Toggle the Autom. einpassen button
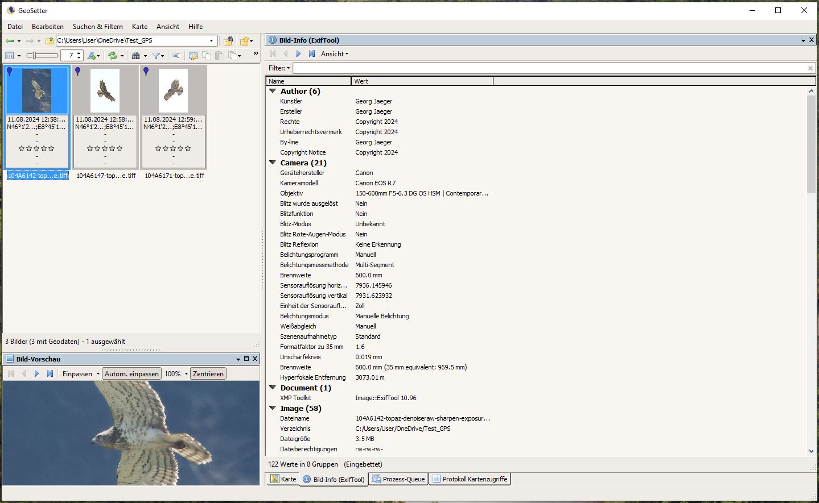This screenshot has height=503, width=819. 131,374
